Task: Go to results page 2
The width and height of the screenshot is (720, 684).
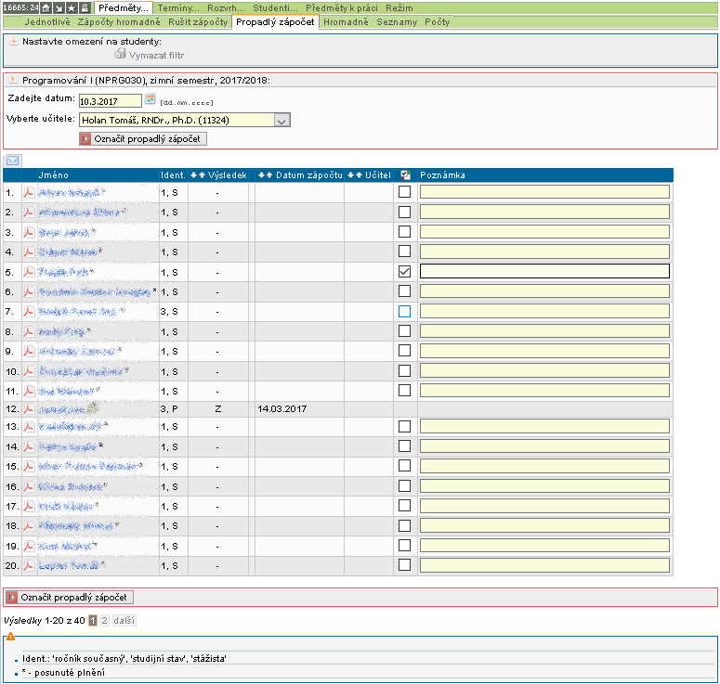Action: (104, 620)
